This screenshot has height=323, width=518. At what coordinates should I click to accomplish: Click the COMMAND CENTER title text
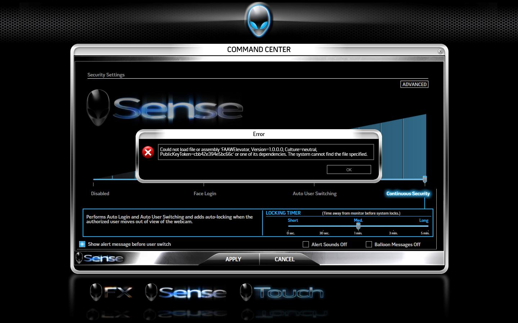click(259, 50)
